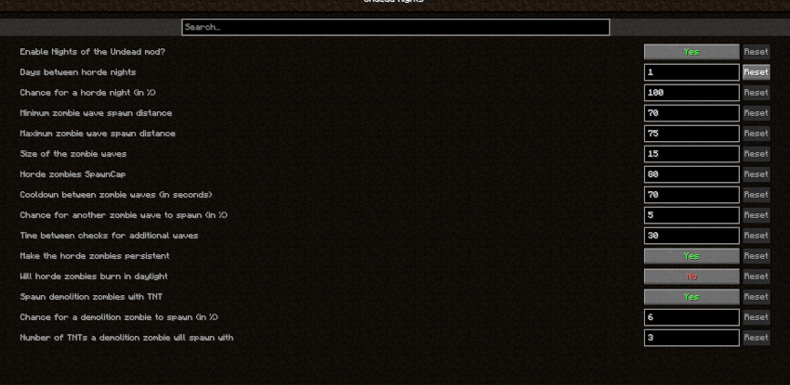Reset Number of TNTs setting
The width and height of the screenshot is (790, 385).
coord(756,338)
